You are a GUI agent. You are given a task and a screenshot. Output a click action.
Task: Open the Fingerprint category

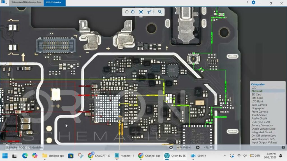click(258, 108)
